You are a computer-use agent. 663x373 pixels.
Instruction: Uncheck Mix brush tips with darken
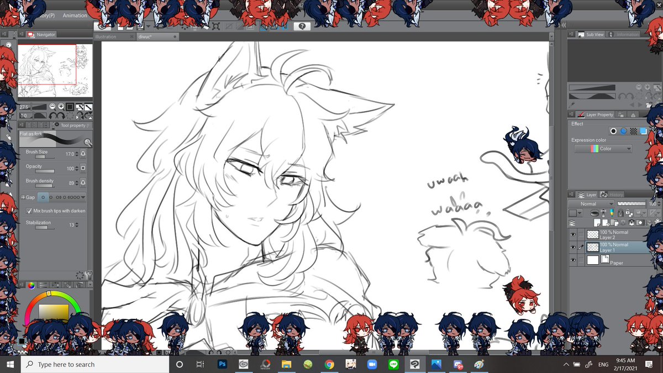point(29,211)
